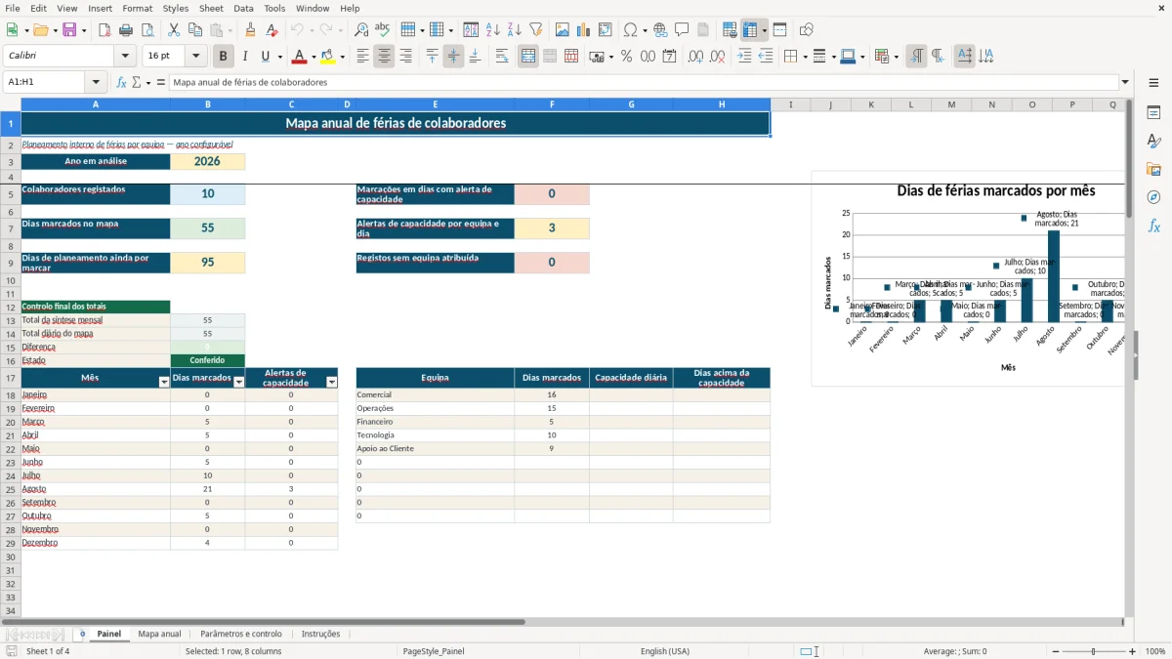
Task: Toggle Center Horizontally alignment
Action: (384, 57)
